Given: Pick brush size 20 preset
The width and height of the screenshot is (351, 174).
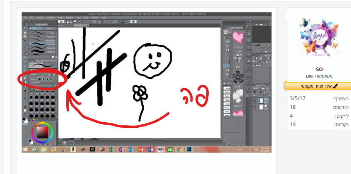Looking at the screenshot, I should coord(31,97).
